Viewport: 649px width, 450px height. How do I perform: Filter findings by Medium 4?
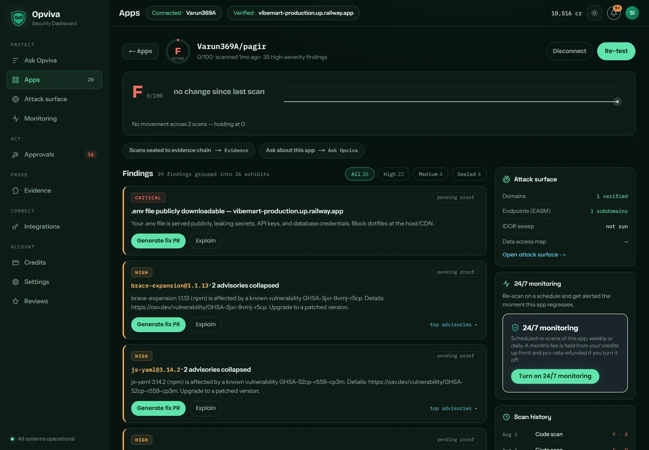[430, 174]
